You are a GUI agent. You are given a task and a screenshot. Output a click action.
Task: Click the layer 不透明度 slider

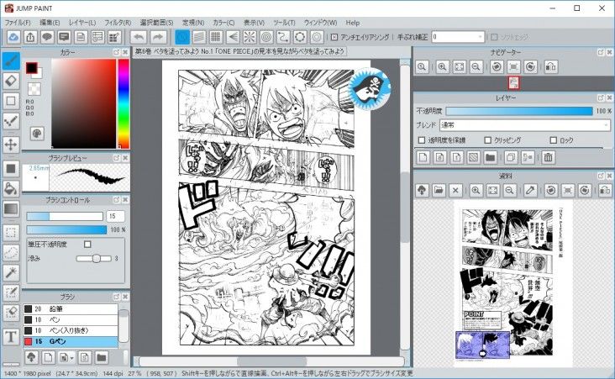tap(519, 111)
